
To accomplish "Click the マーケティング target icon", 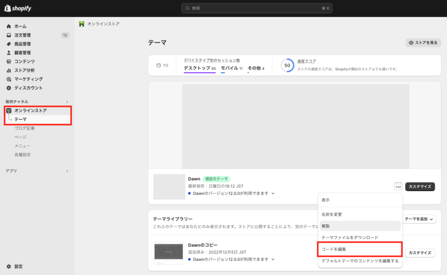I will (9, 79).
